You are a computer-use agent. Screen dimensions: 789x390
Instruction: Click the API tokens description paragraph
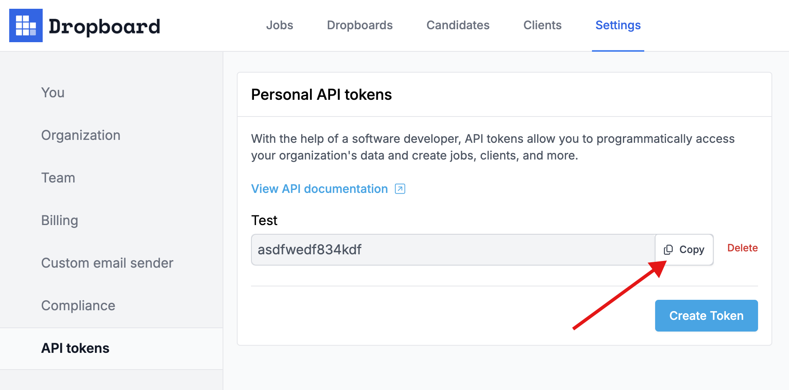pyautogui.click(x=493, y=147)
